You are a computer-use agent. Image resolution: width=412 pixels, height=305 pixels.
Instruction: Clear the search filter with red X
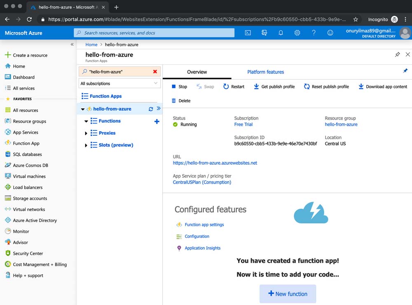pos(155,71)
